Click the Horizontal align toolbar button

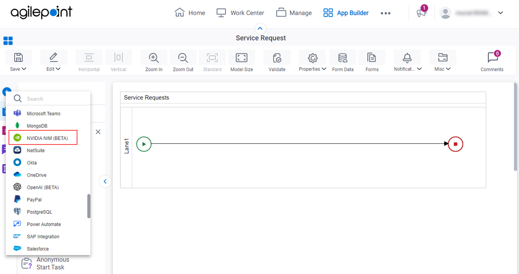[89, 62]
